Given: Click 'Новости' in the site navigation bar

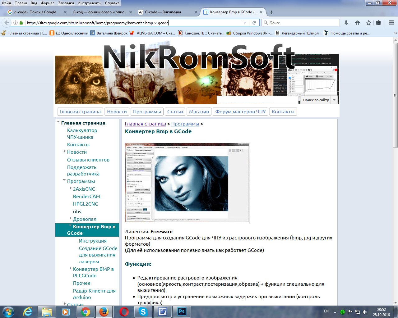Looking at the screenshot, I should pyautogui.click(x=117, y=111).
